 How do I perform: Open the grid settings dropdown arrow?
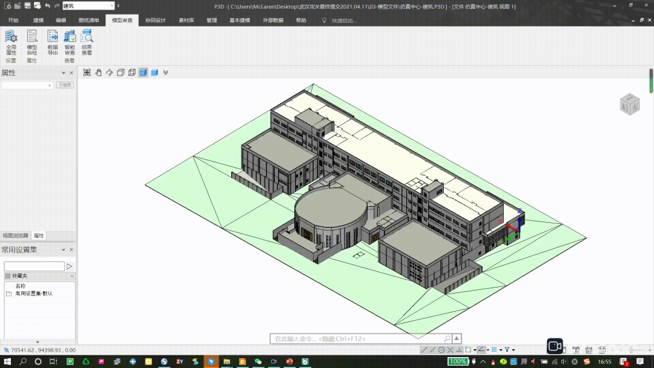(501, 350)
